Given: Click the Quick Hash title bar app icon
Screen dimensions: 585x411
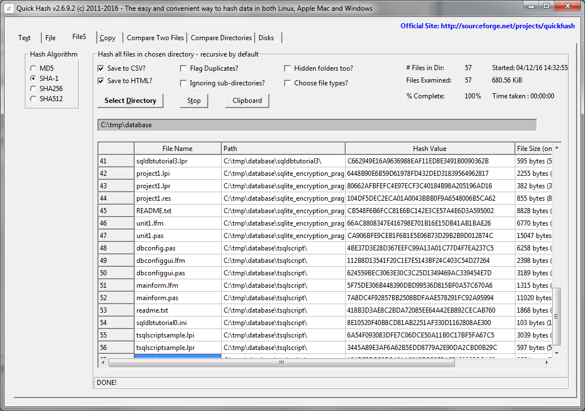Looking at the screenshot, I should pos(9,8).
